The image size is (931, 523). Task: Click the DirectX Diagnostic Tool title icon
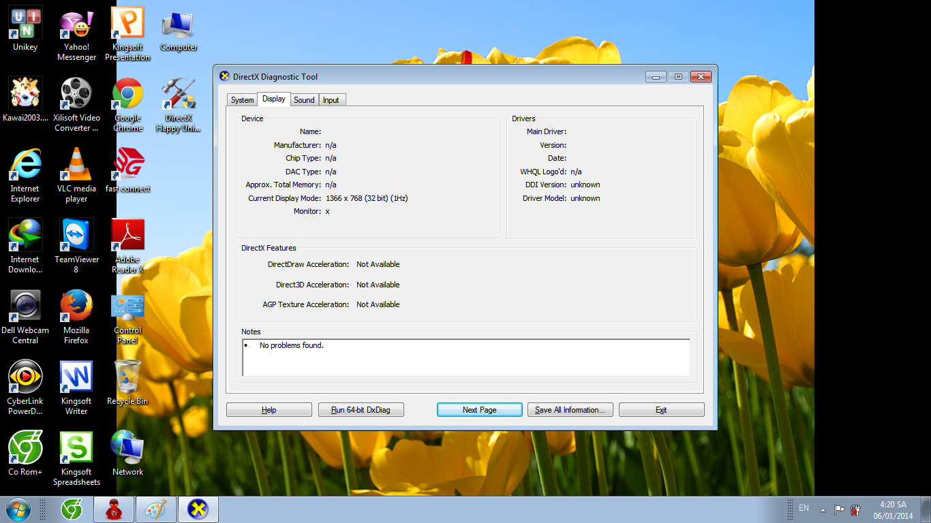tap(225, 76)
